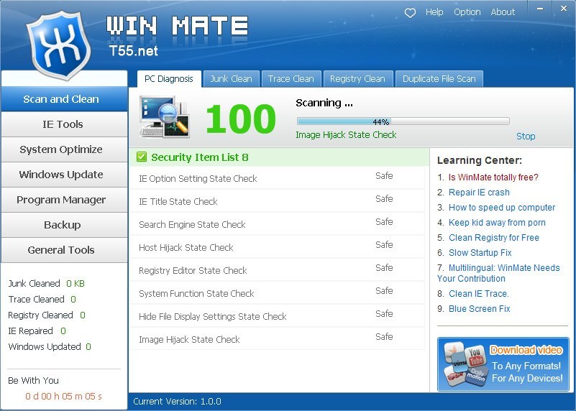Click the green score number 100
The height and width of the screenshot is (411, 576).
[241, 119]
